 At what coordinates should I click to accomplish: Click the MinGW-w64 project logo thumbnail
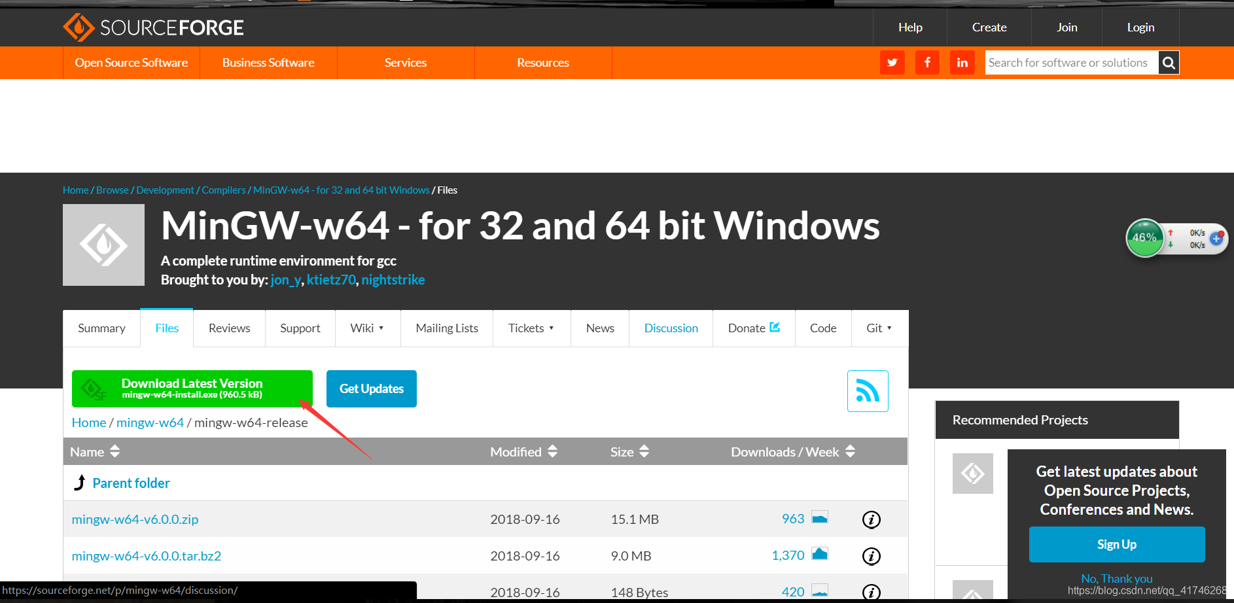(x=103, y=245)
